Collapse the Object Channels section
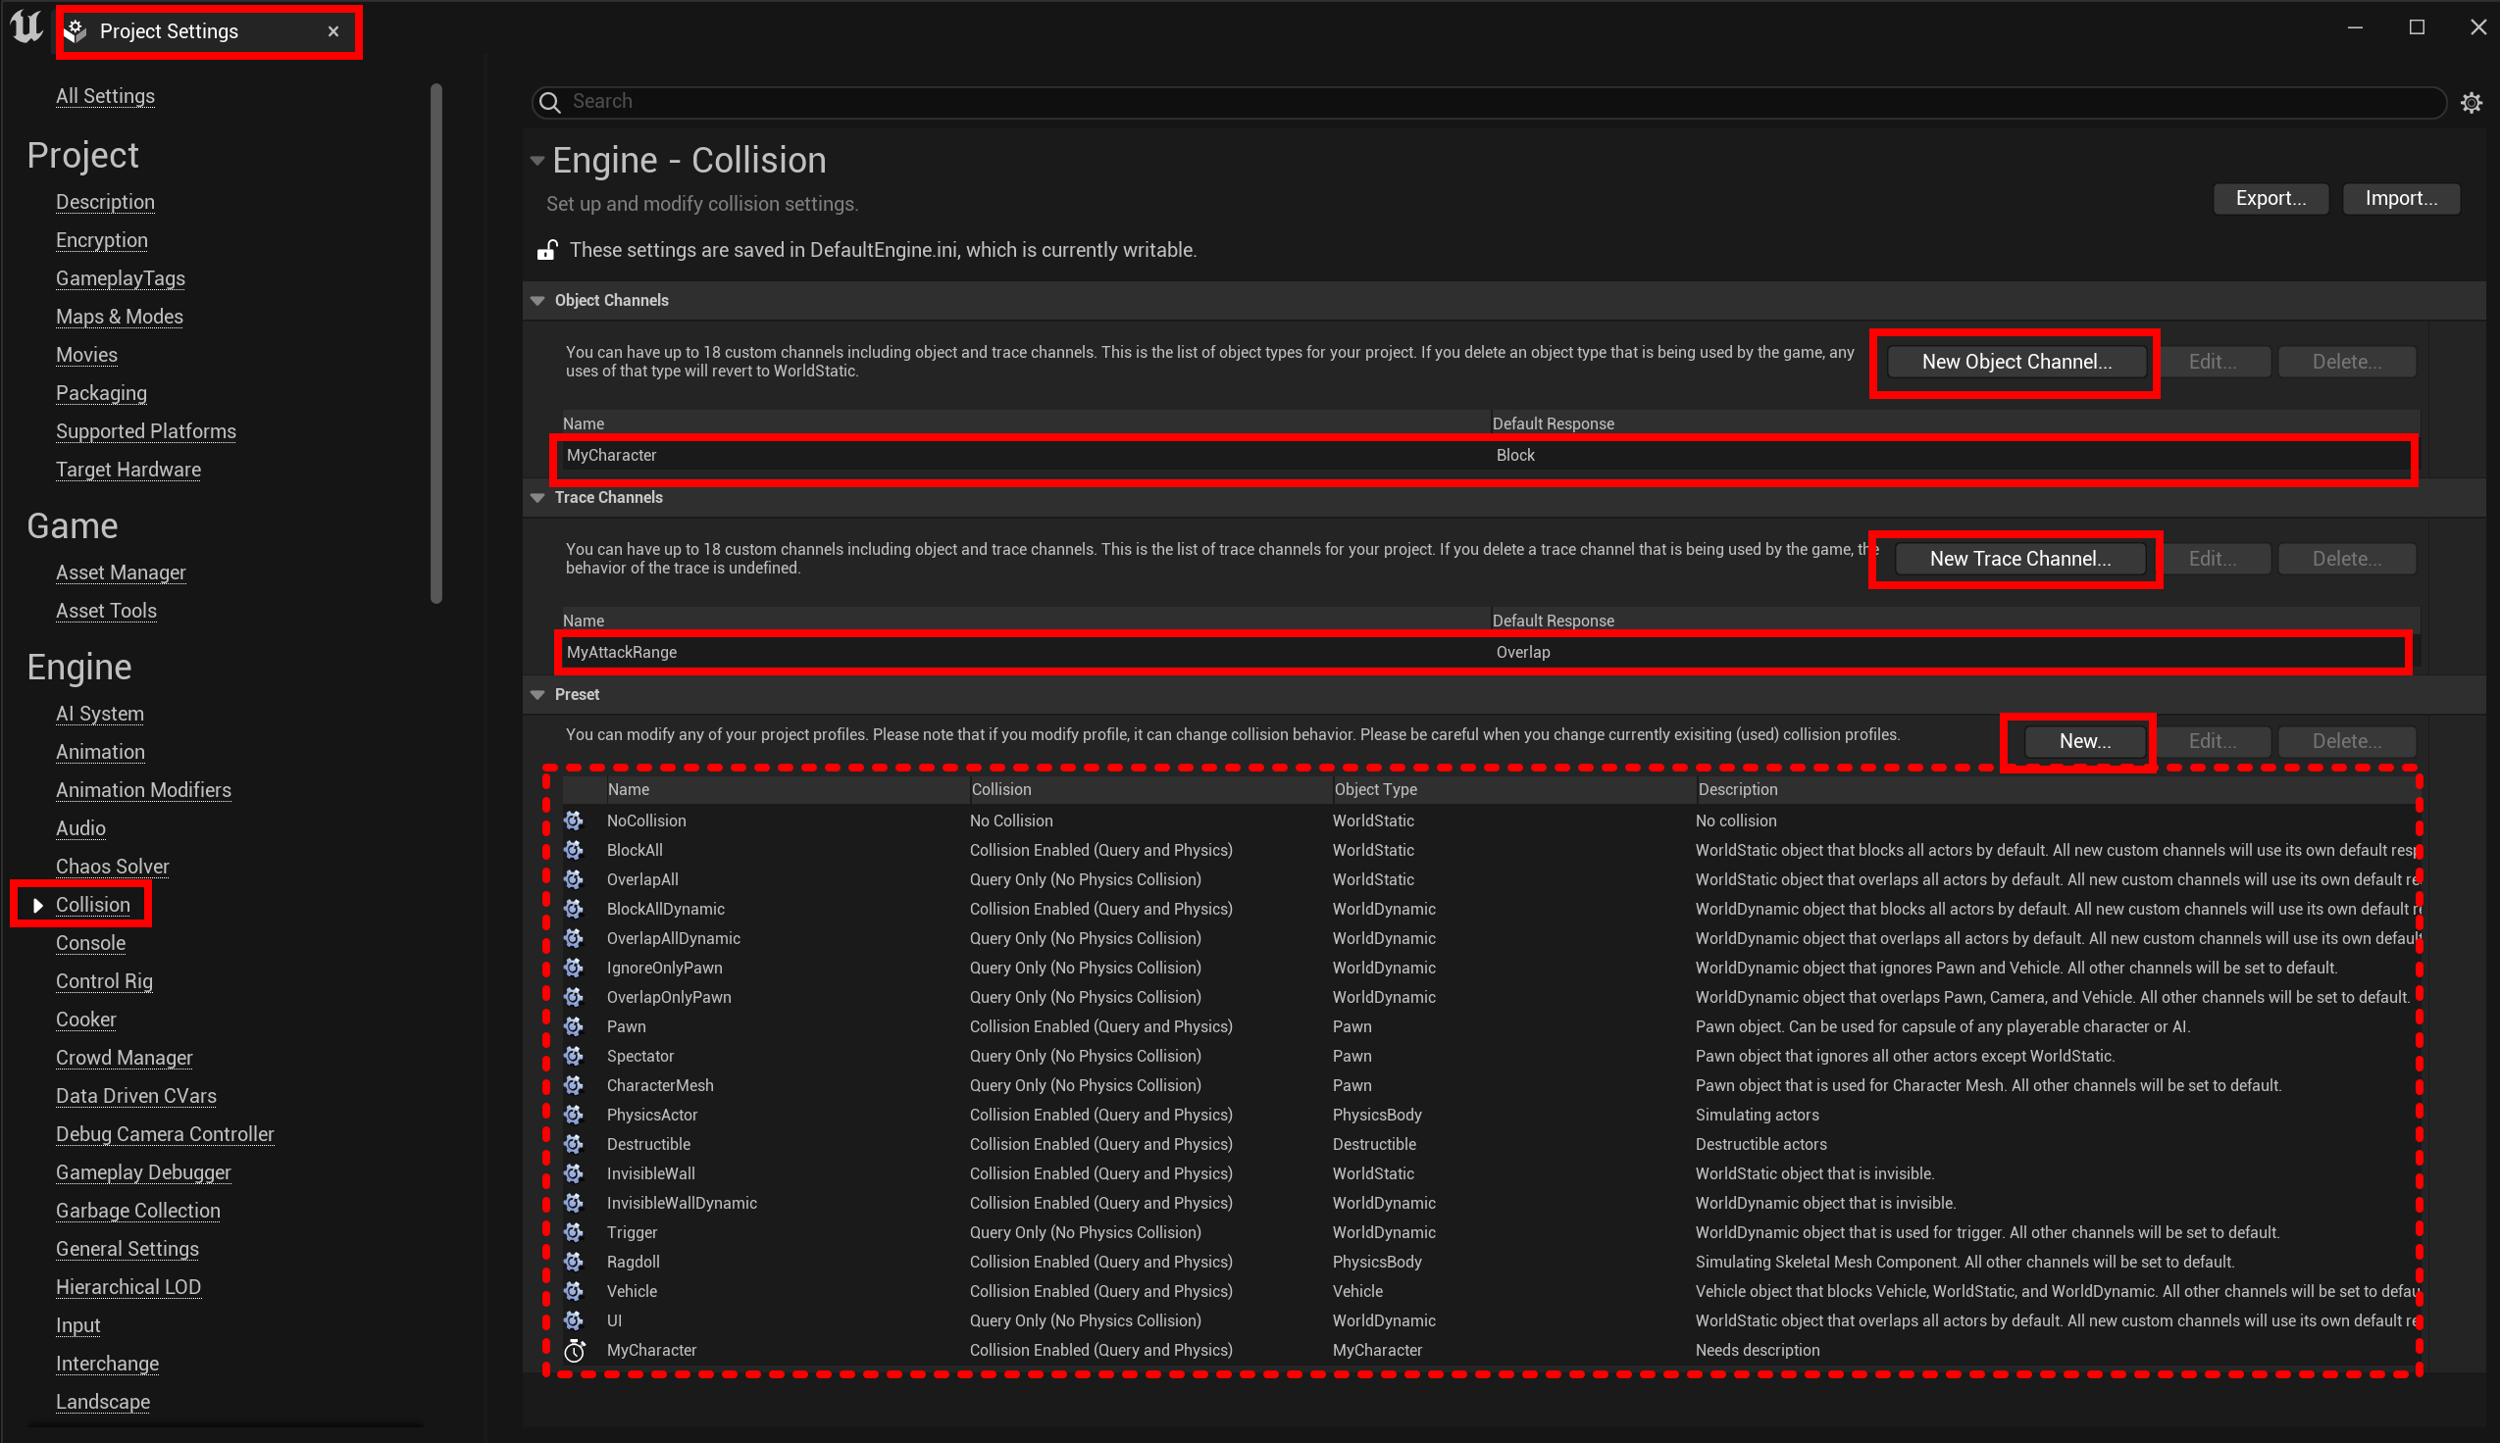Image resolution: width=2500 pixels, height=1443 pixels. [x=537, y=300]
